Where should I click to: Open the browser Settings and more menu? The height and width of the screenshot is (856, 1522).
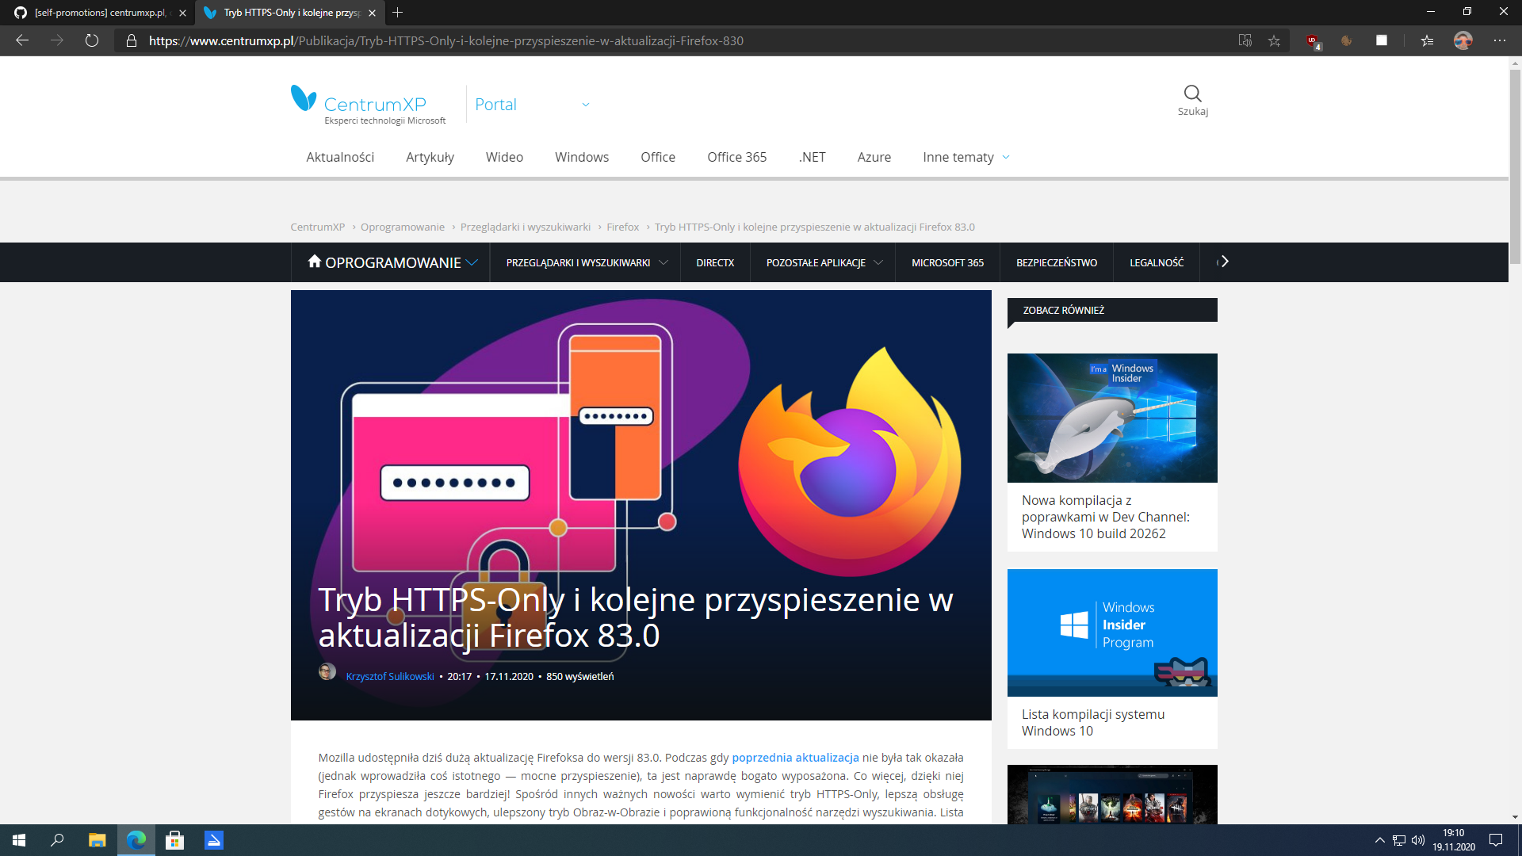click(x=1500, y=40)
